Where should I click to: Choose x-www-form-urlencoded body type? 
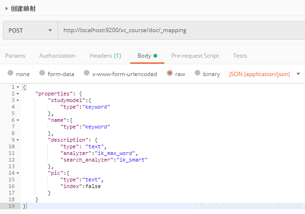(x=87, y=73)
